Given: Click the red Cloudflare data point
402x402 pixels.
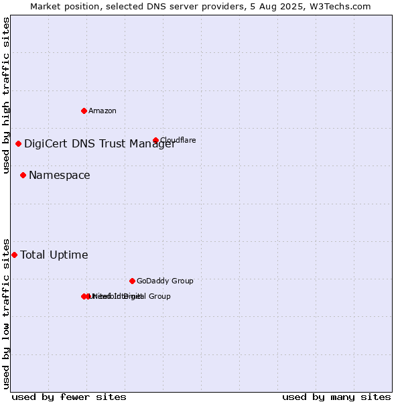Looking at the screenshot, I should point(155,140).
